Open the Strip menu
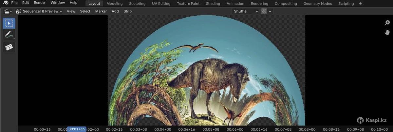 coord(127,11)
